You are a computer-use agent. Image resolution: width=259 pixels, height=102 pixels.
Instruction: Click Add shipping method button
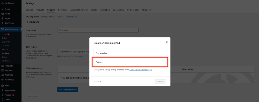68,89
